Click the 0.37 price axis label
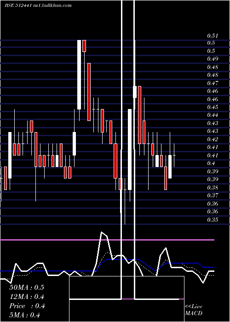Image resolution: width=230 pixels, height=322 pixels. [213, 195]
